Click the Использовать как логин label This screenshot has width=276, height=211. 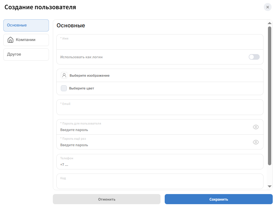(x=81, y=57)
